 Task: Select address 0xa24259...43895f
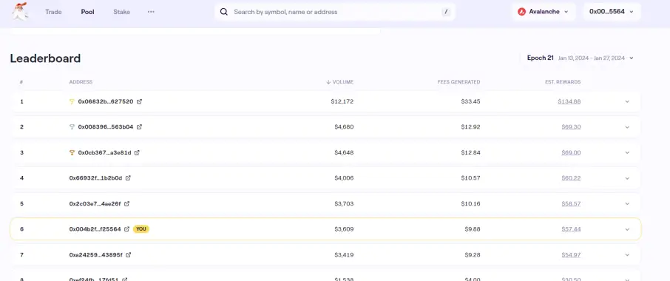point(95,255)
